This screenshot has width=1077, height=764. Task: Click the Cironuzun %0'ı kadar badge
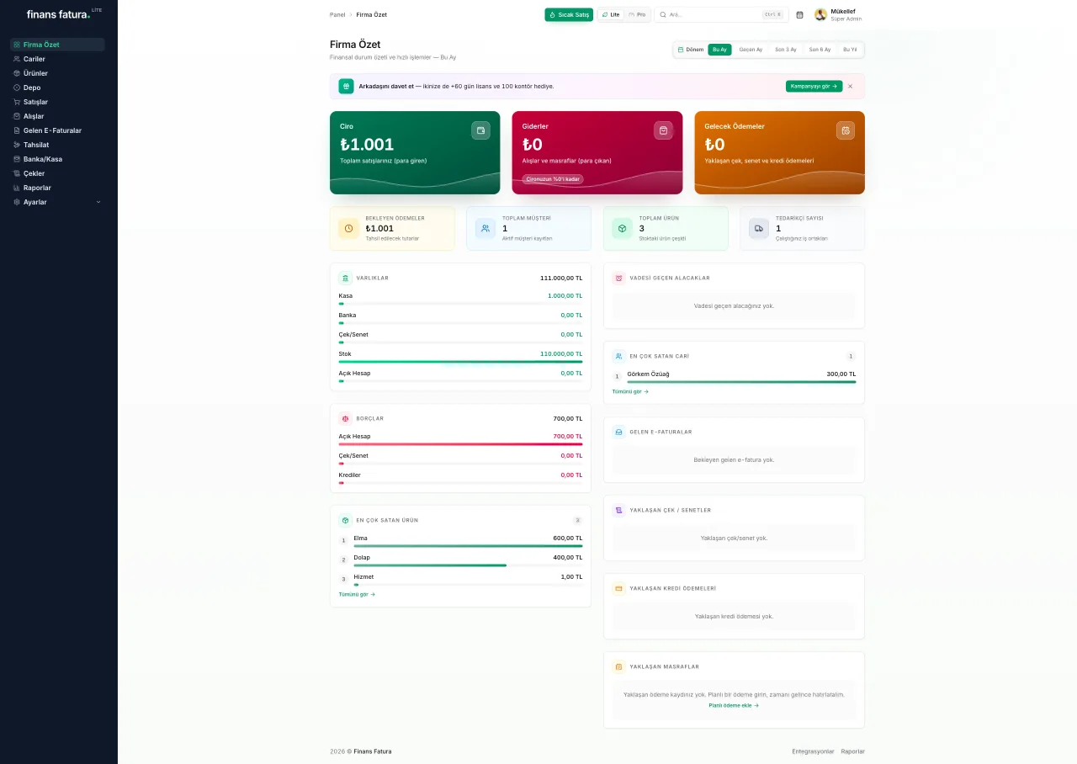[553, 179]
